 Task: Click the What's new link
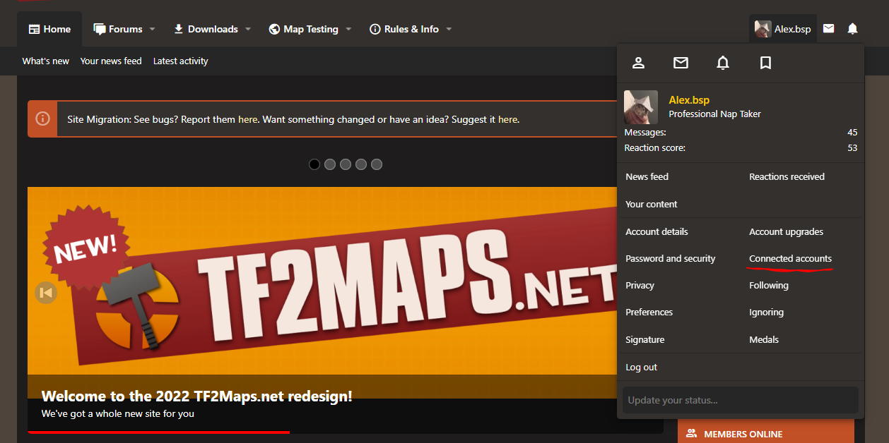point(46,61)
